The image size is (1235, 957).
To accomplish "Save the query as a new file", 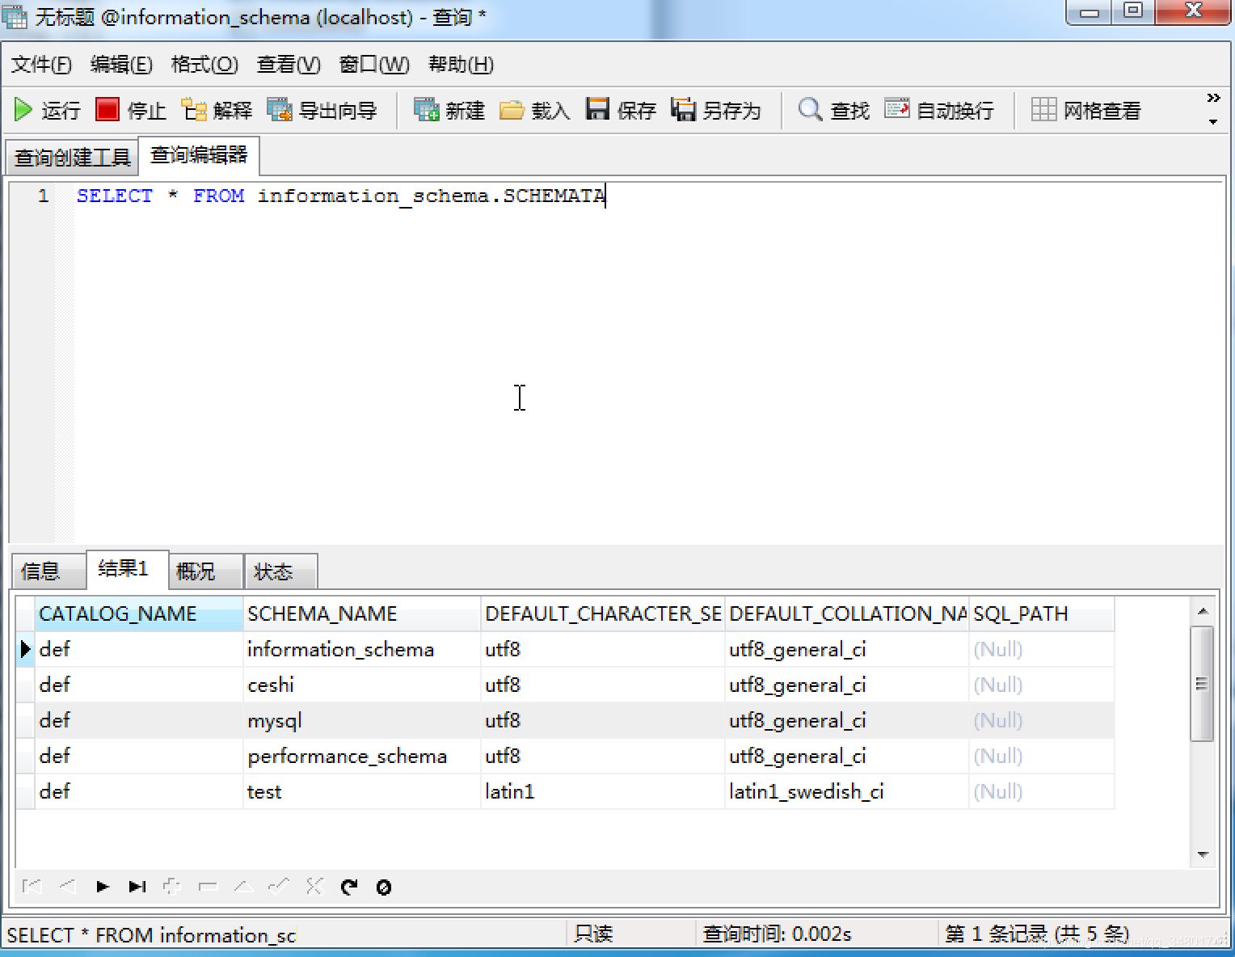I will [x=683, y=109].
